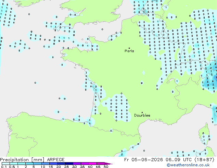This screenshot has height=168, width=217.
Task: Pick the 5–10 mm legend color swatch
Action: (37, 164)
